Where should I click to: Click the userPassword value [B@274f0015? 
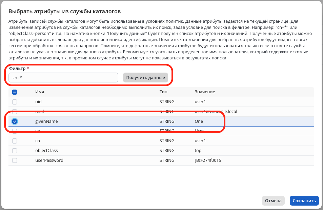[x=207, y=160]
